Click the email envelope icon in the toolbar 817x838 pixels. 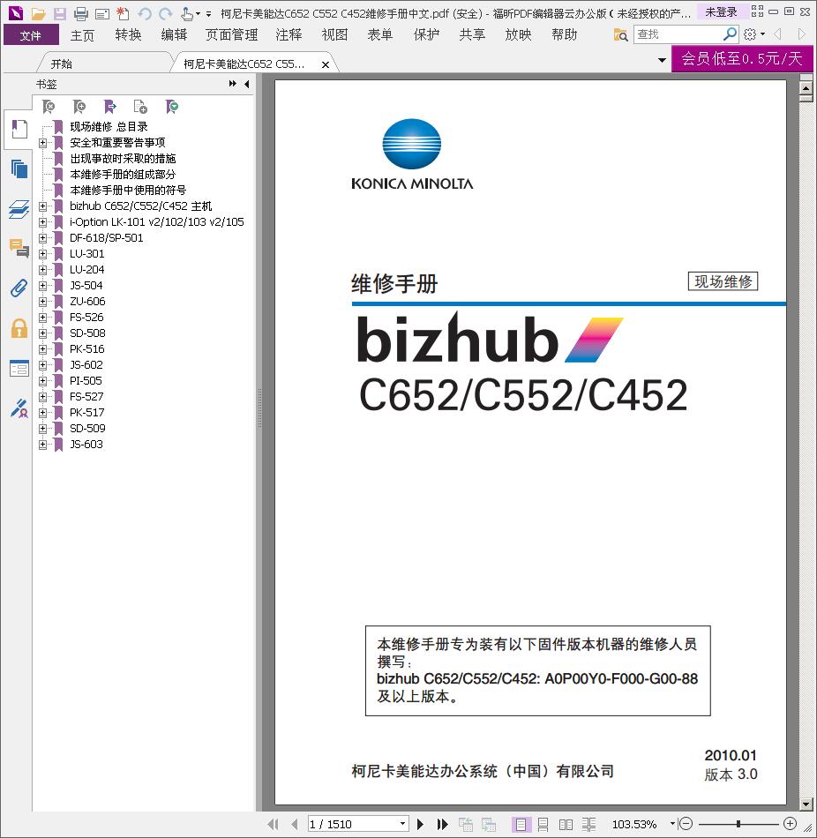click(x=102, y=13)
